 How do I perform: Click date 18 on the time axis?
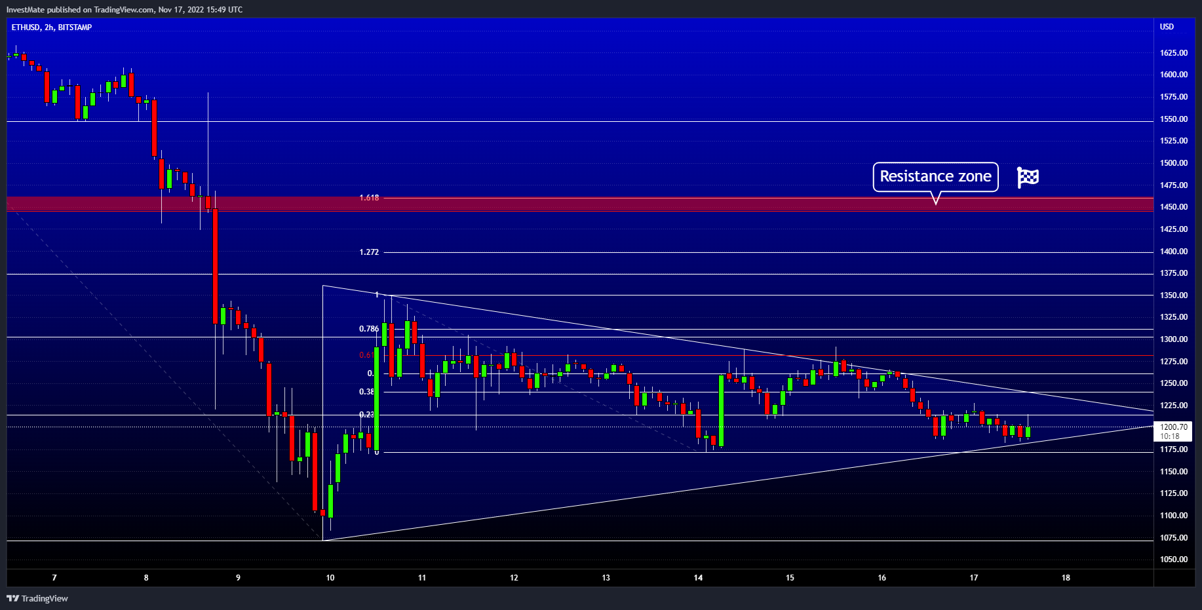click(x=1066, y=578)
